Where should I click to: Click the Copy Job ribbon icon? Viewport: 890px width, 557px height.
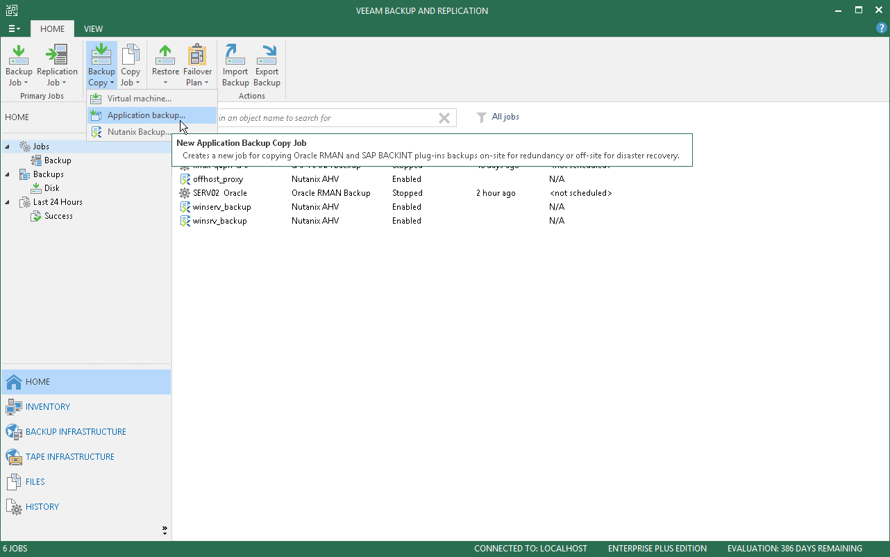[x=131, y=55]
